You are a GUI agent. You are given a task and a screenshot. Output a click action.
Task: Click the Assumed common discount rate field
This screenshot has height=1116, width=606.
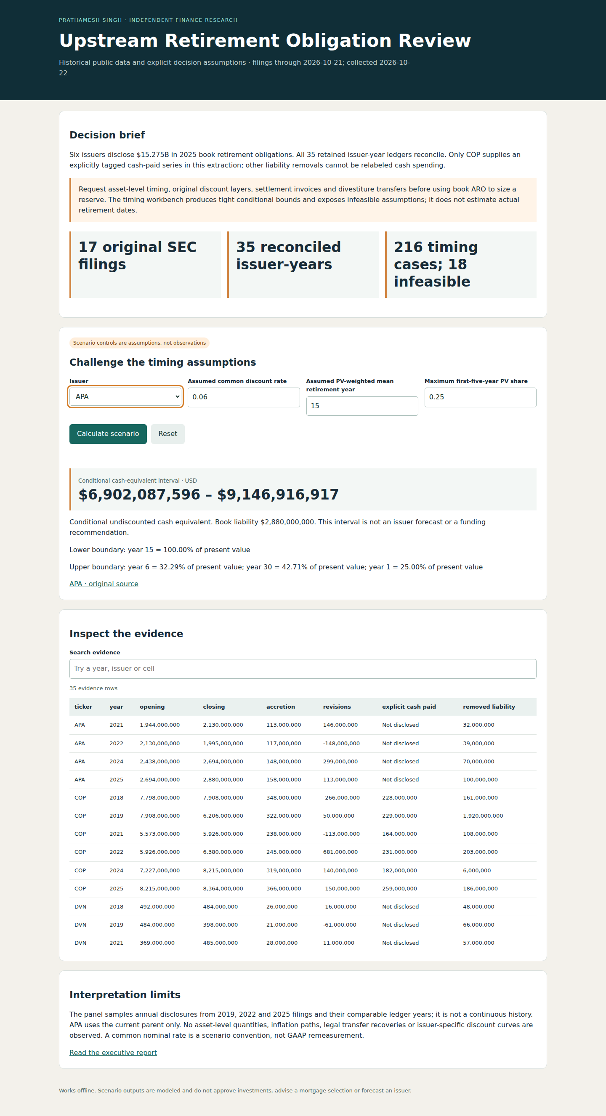pos(243,397)
